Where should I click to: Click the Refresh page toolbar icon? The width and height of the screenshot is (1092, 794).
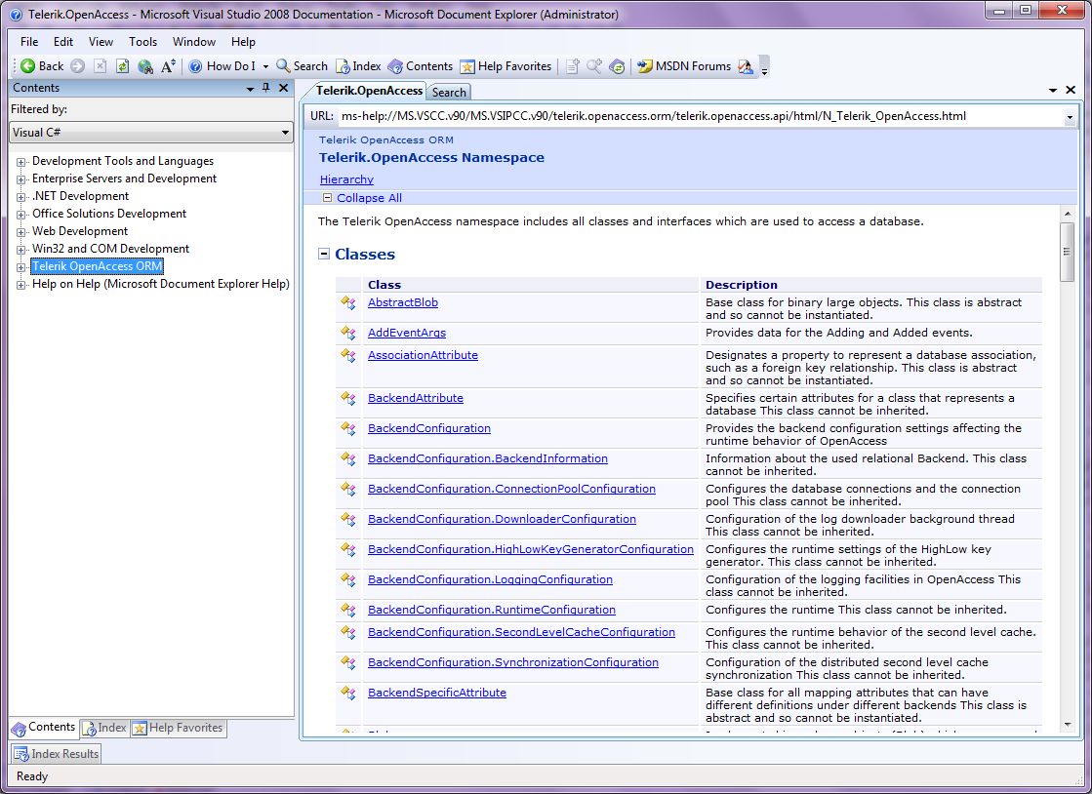(x=122, y=66)
